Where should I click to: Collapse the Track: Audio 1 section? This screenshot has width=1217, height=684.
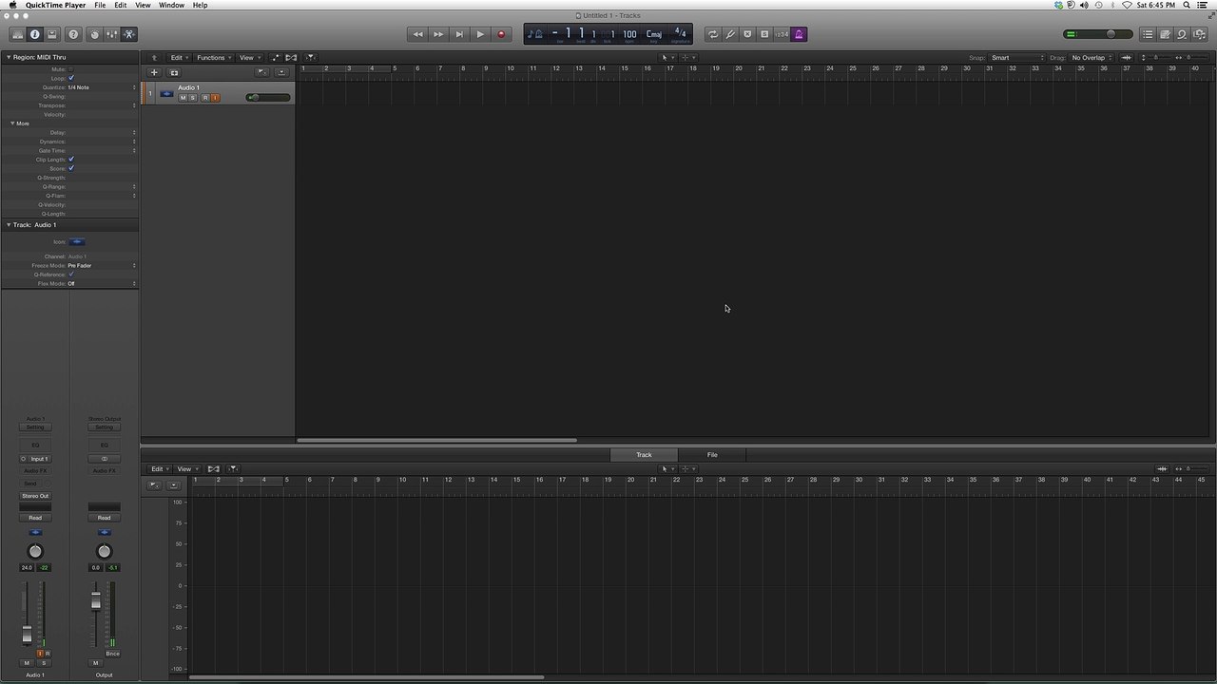pos(8,225)
